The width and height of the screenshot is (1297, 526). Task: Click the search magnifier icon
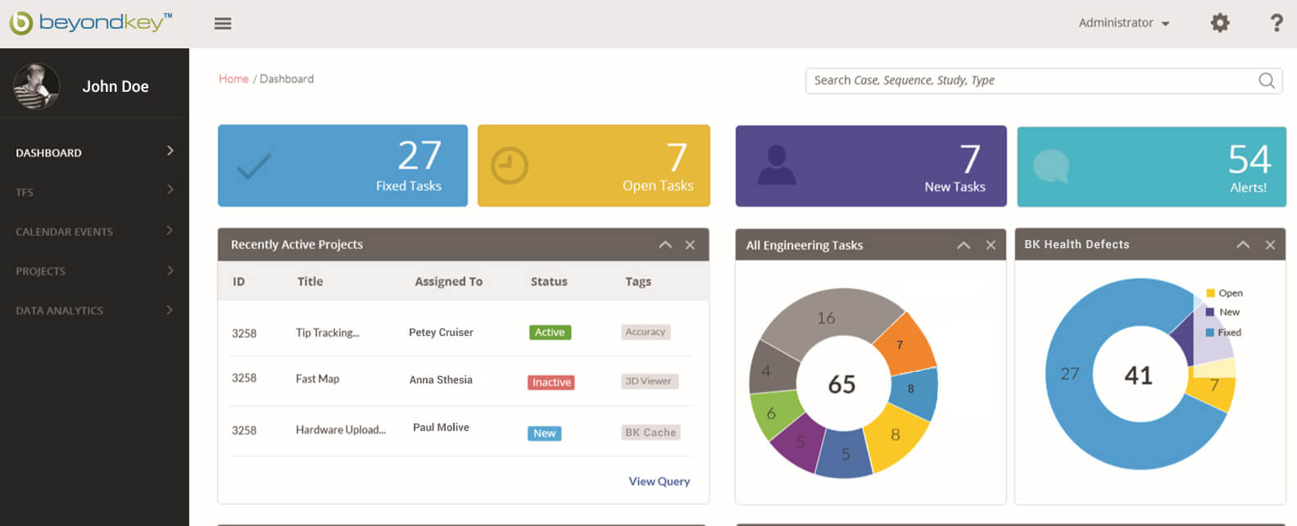coord(1266,80)
